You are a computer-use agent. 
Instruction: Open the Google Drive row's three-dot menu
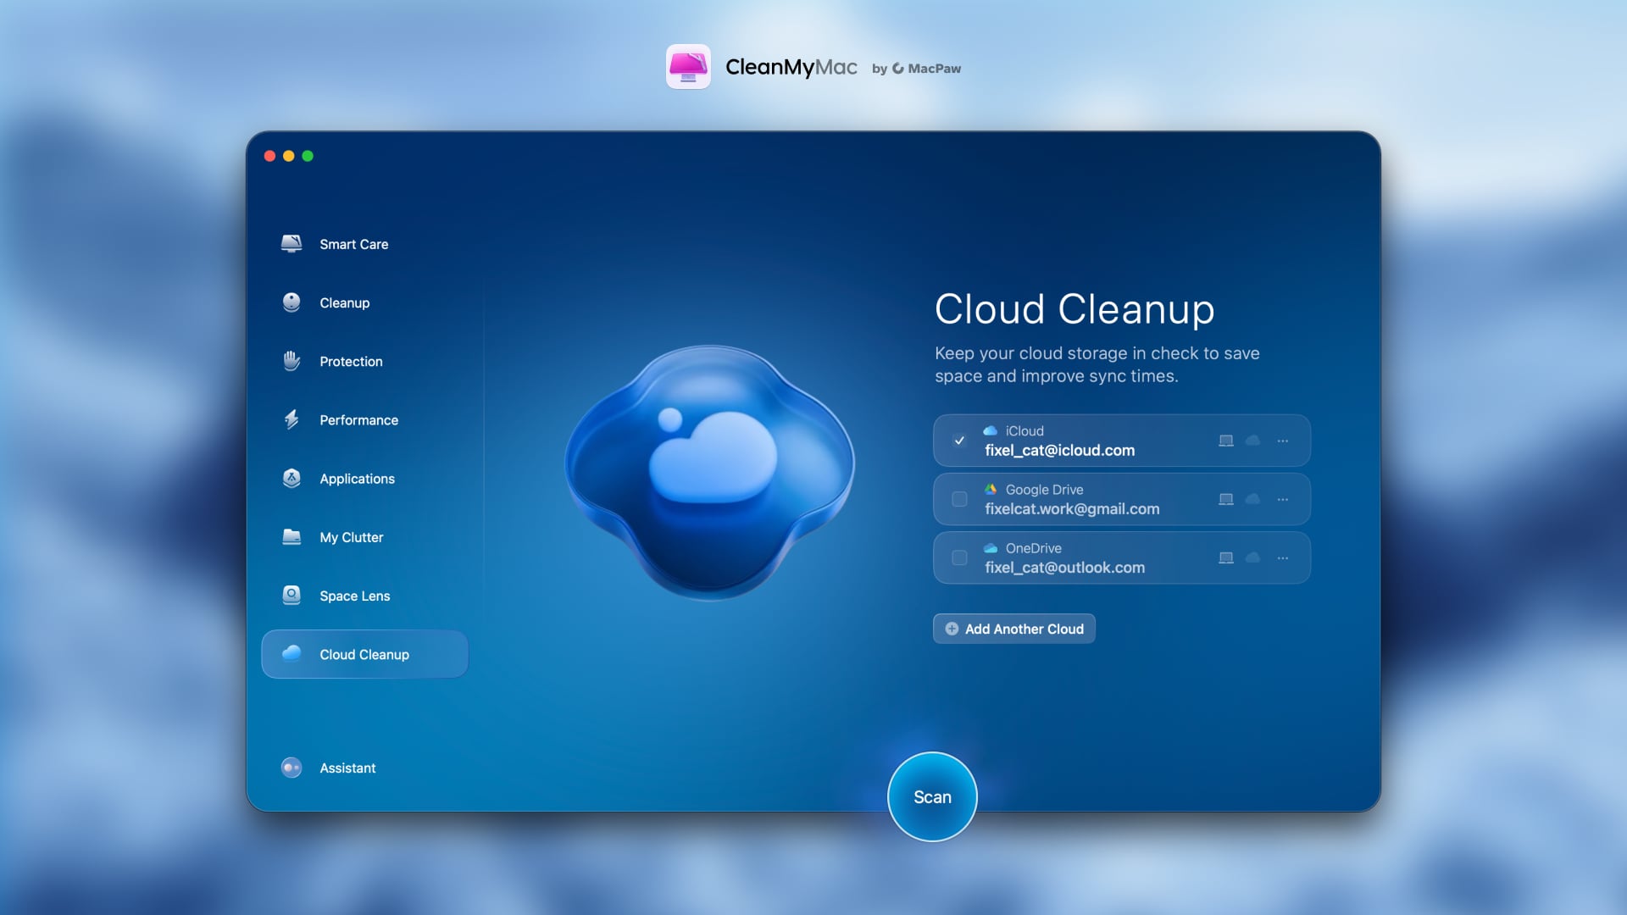pos(1282,499)
